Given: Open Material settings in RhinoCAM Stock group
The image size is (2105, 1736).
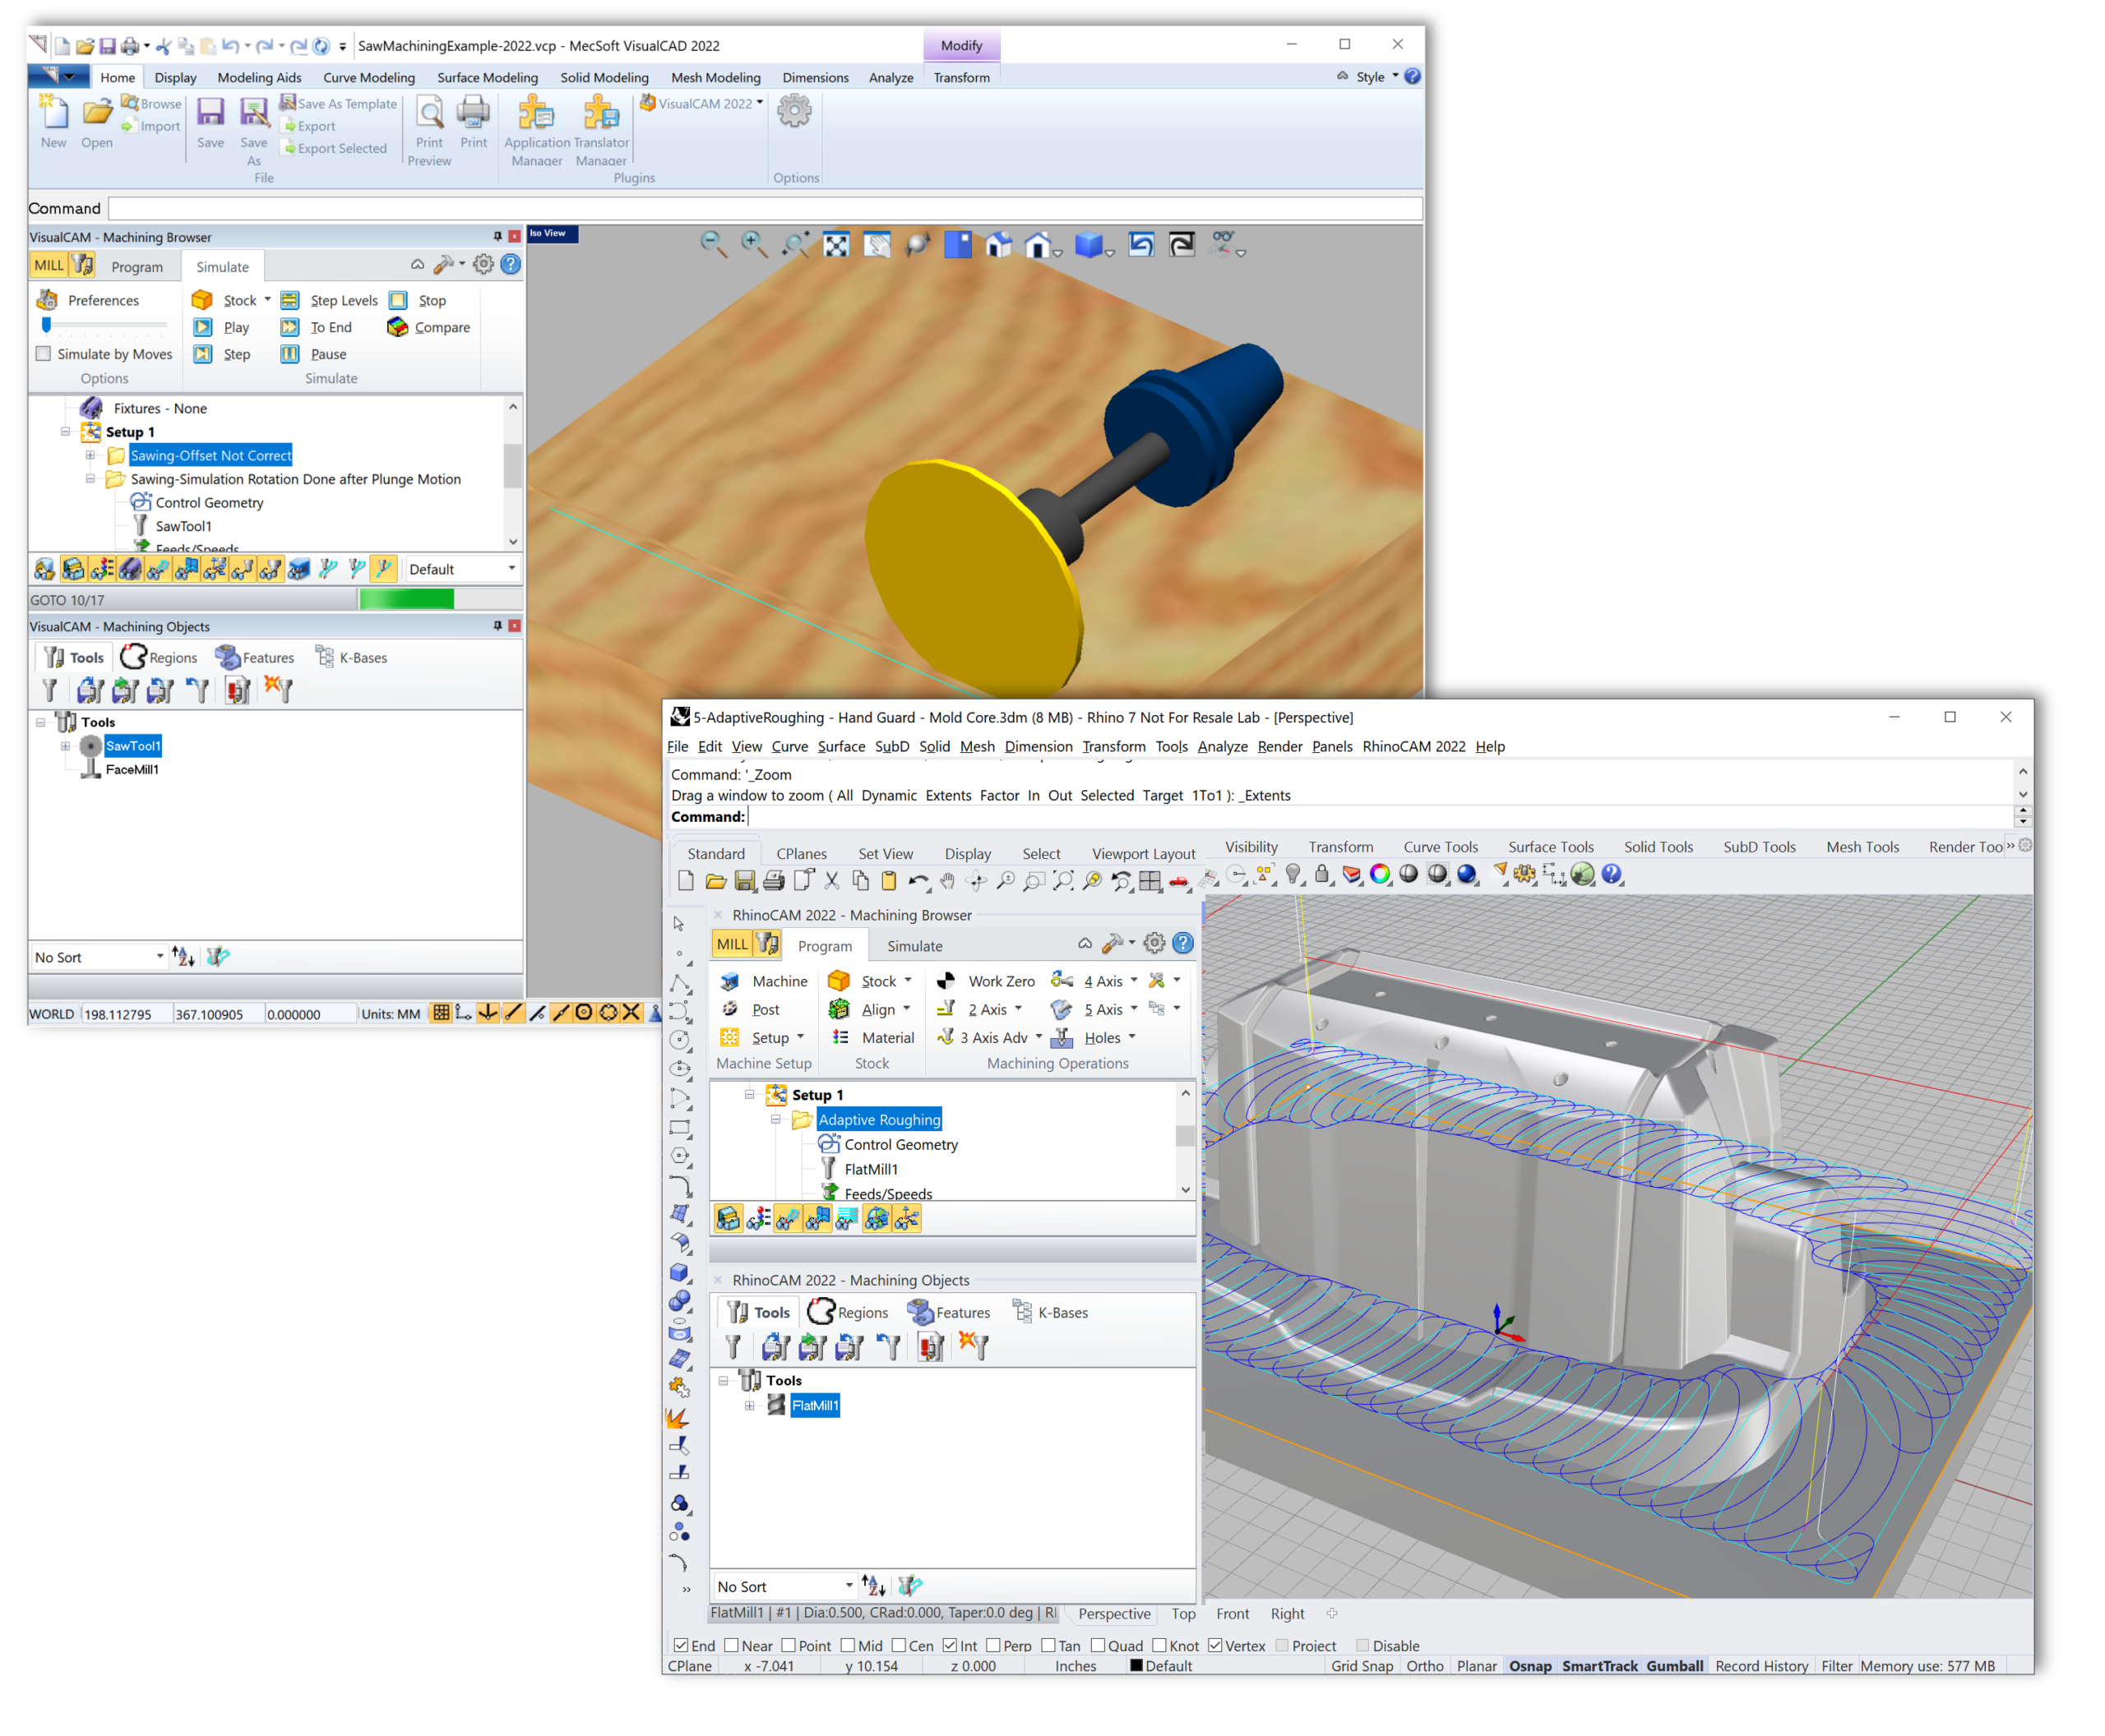Looking at the screenshot, I should (885, 1037).
